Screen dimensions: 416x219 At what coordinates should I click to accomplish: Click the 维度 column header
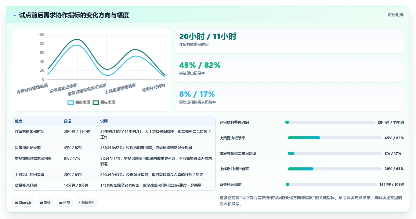pos(19,121)
